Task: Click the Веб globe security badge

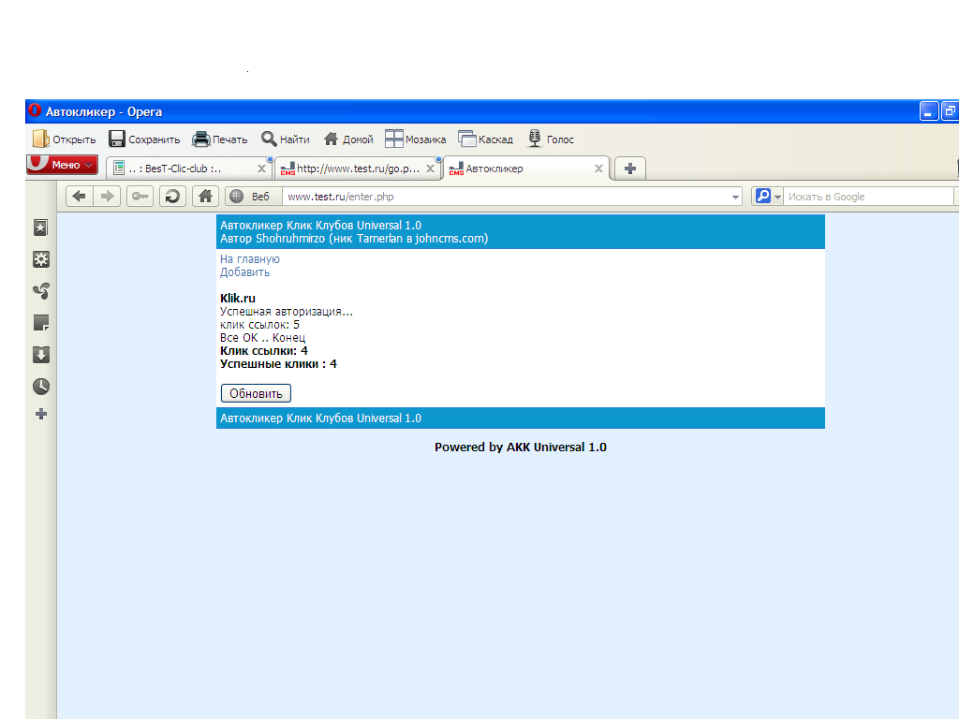Action: [x=253, y=197]
